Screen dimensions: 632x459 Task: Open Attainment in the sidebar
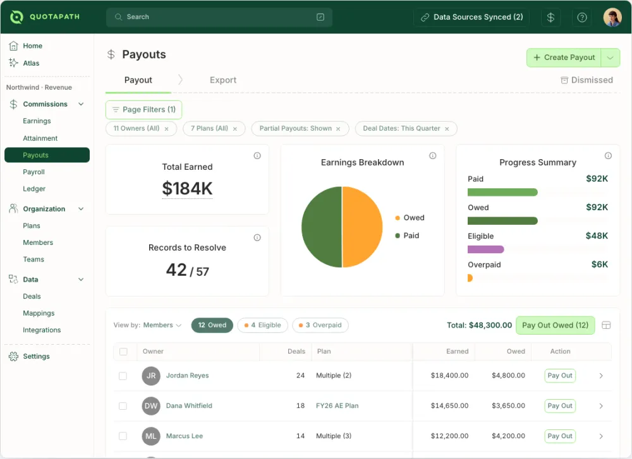click(40, 138)
